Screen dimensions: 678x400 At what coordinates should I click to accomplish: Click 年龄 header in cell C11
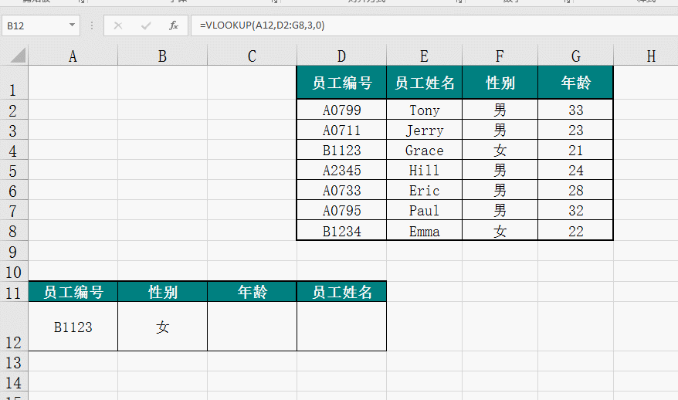252,292
